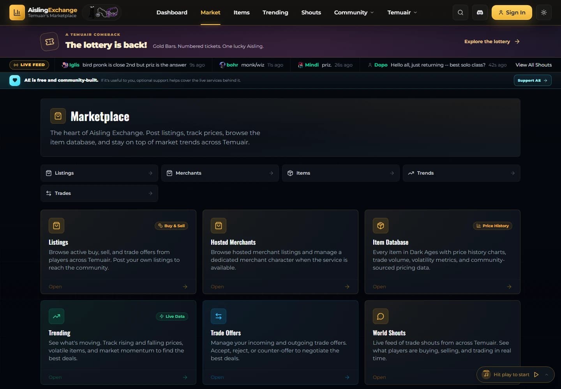Click the World Shouts card title
The height and width of the screenshot is (389, 561).
coord(389,333)
